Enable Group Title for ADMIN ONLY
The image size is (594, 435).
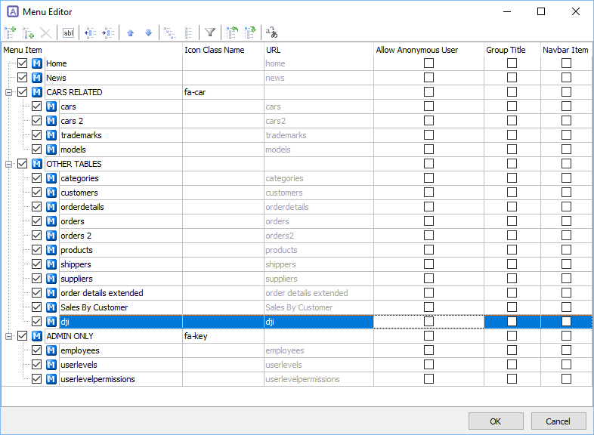pyautogui.click(x=512, y=336)
